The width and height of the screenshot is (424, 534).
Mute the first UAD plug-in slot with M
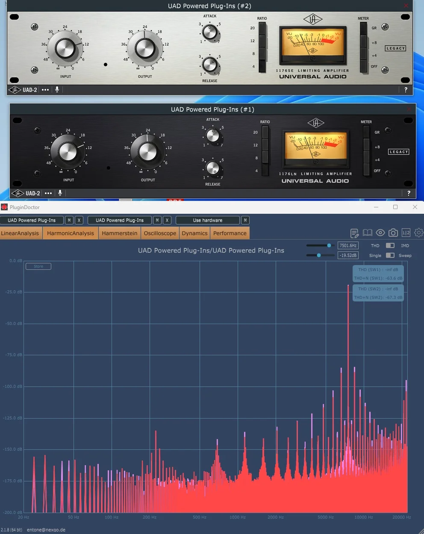[69, 220]
